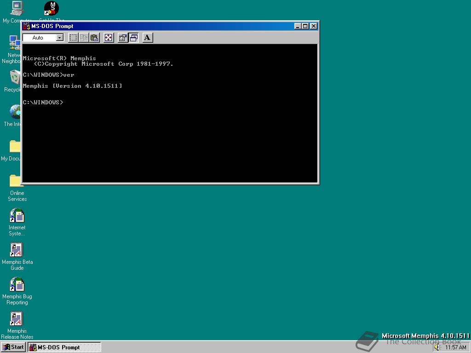
Task: Click the MS-DOS Prompt title bar
Action: point(170,26)
